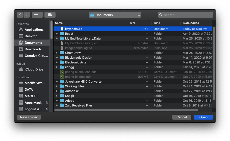The width and height of the screenshot is (230, 141).
Task: Expand the Autodesk folder disclosure triangle
Action: click(57, 91)
